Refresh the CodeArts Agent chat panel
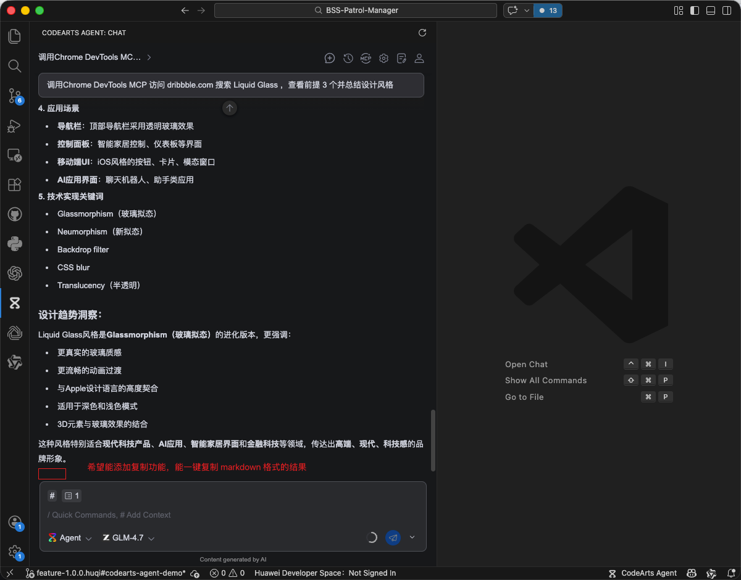 pyautogui.click(x=422, y=33)
